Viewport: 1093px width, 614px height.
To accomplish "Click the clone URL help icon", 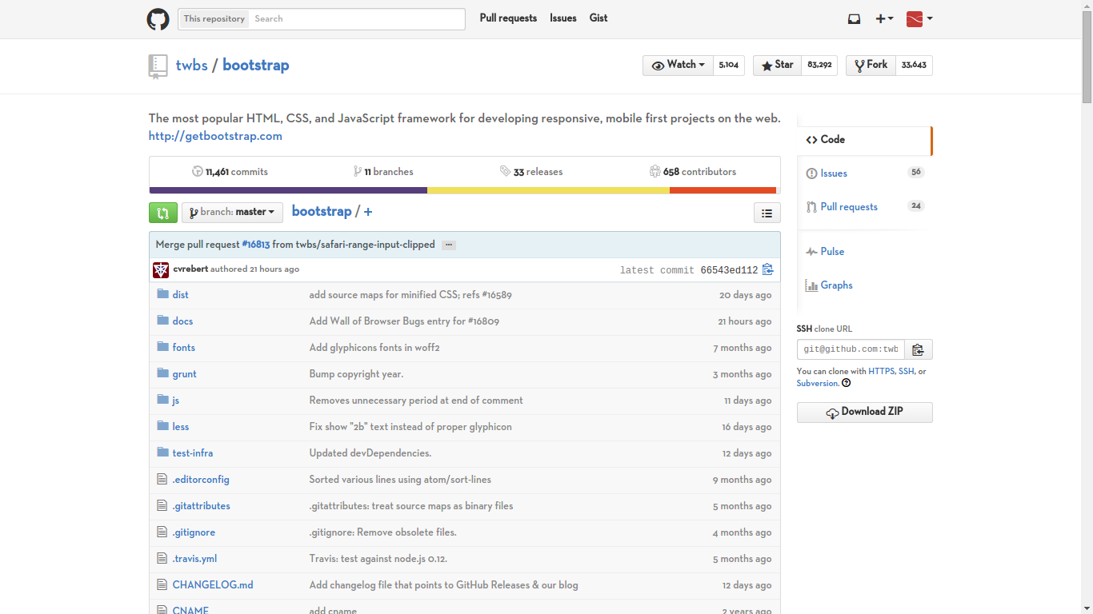I will [846, 383].
